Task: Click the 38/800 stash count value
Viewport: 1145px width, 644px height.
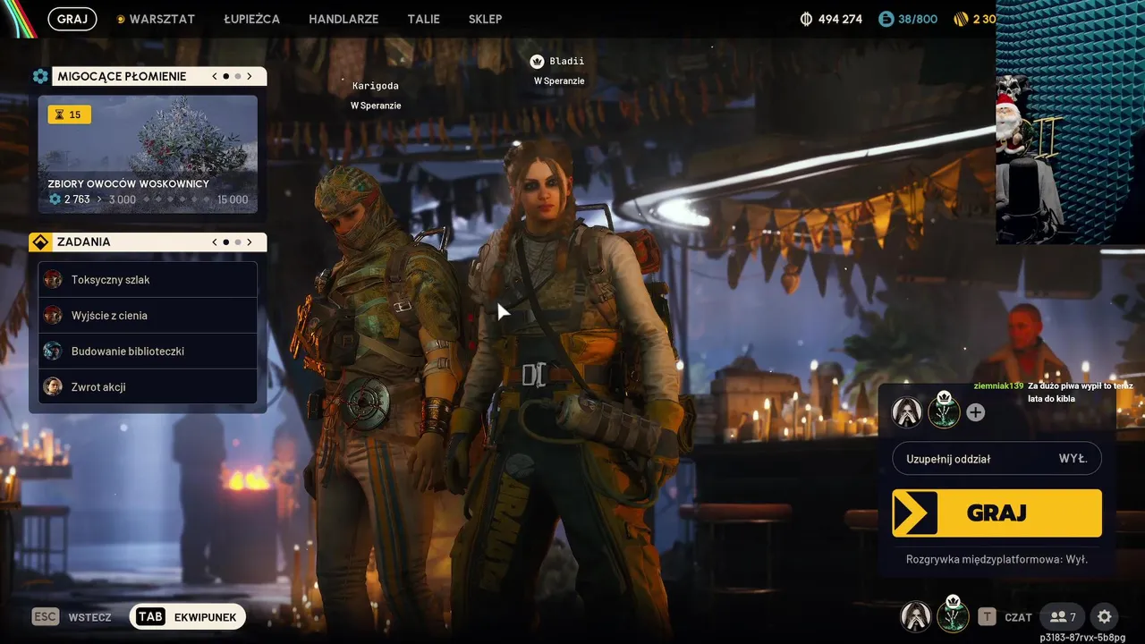Action: click(918, 19)
